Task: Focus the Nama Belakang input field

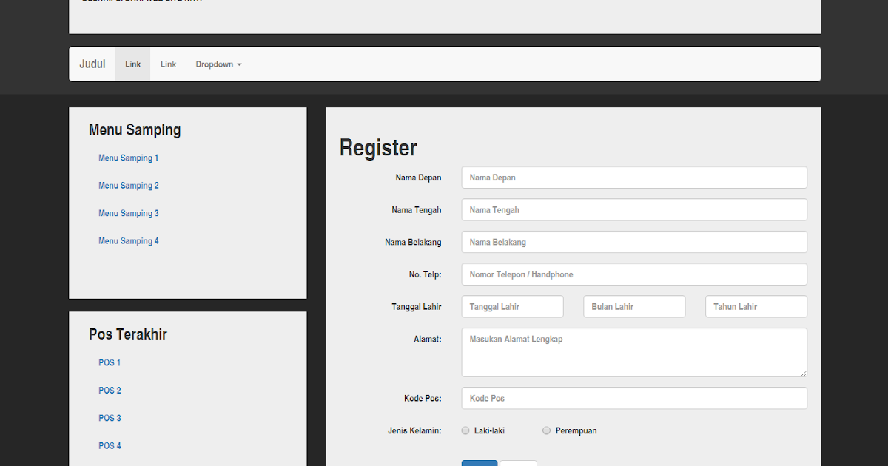Action: pyautogui.click(x=634, y=242)
